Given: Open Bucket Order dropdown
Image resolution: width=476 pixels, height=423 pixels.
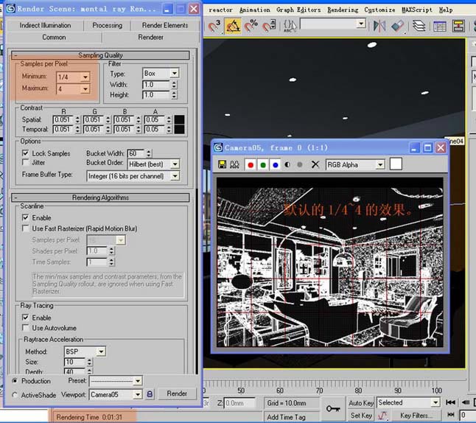Looking at the screenshot, I should [175, 164].
